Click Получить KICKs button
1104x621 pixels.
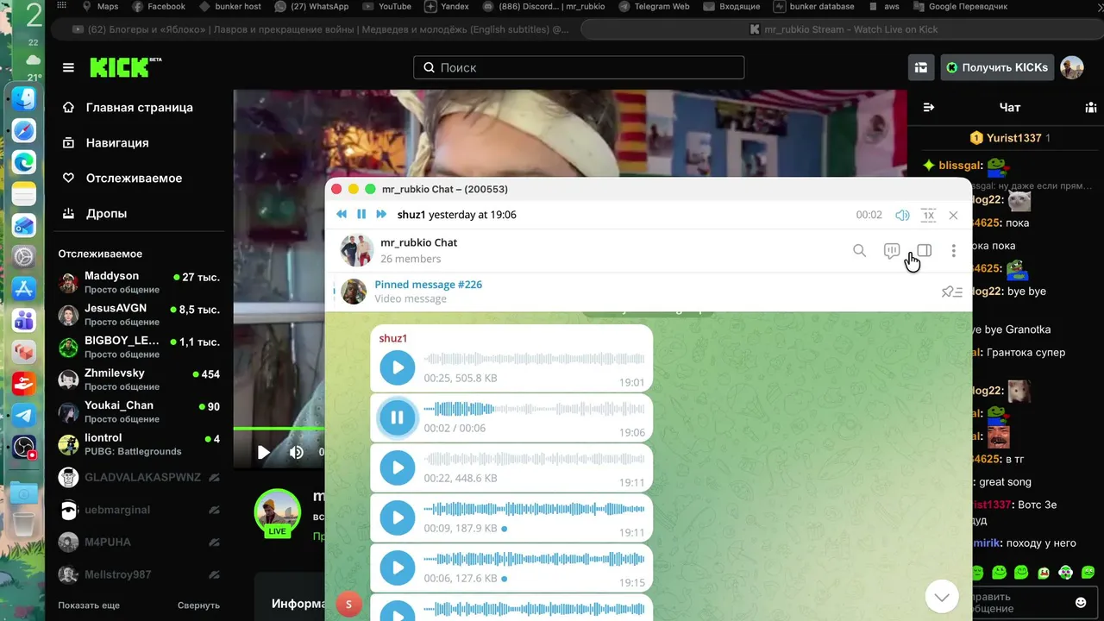[997, 67]
